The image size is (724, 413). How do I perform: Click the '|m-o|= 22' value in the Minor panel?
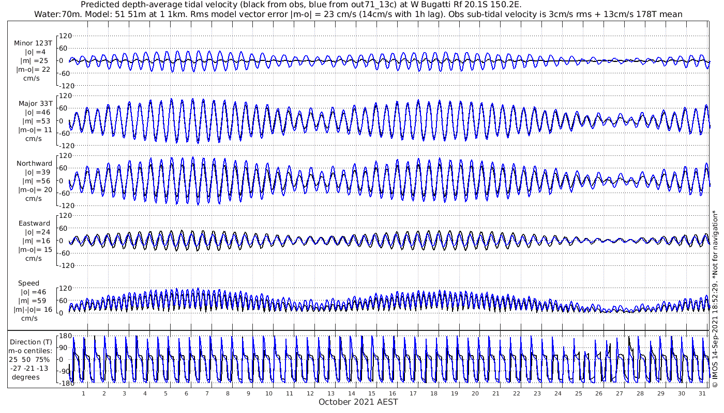[x=33, y=70]
